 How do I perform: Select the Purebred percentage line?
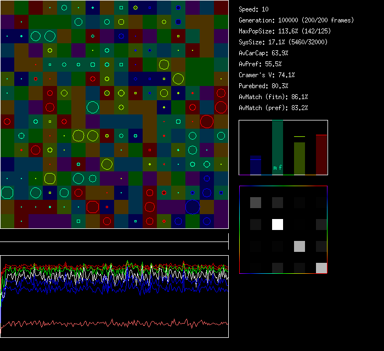(263, 86)
